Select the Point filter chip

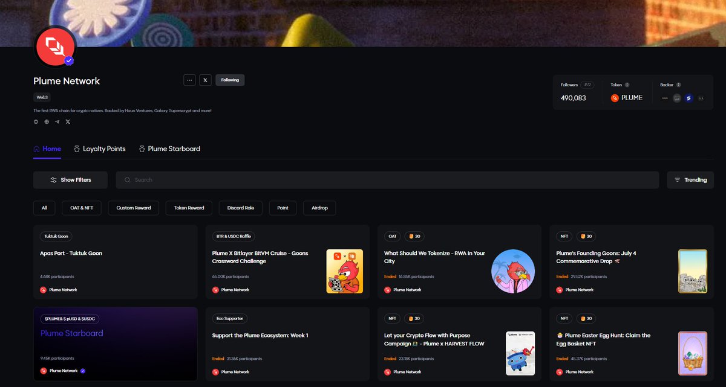pos(283,208)
